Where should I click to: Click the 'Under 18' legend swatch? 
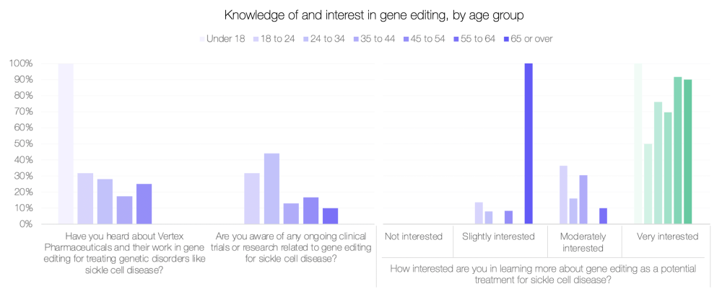pos(201,38)
